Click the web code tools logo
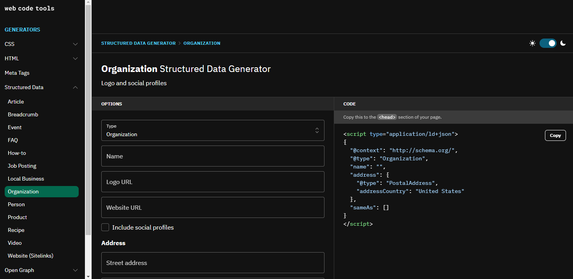The height and width of the screenshot is (279, 573). click(x=30, y=8)
